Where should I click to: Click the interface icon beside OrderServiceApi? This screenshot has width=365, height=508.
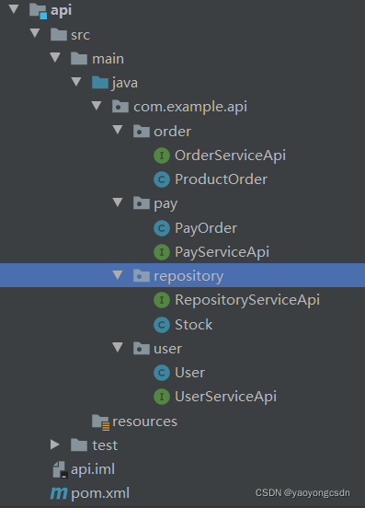162,156
